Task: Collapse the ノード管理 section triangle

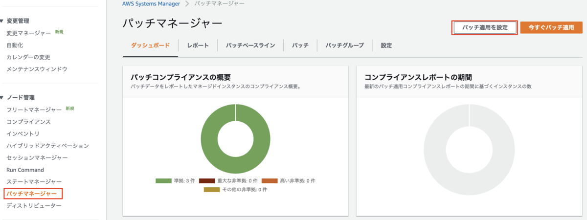Action: point(2,98)
